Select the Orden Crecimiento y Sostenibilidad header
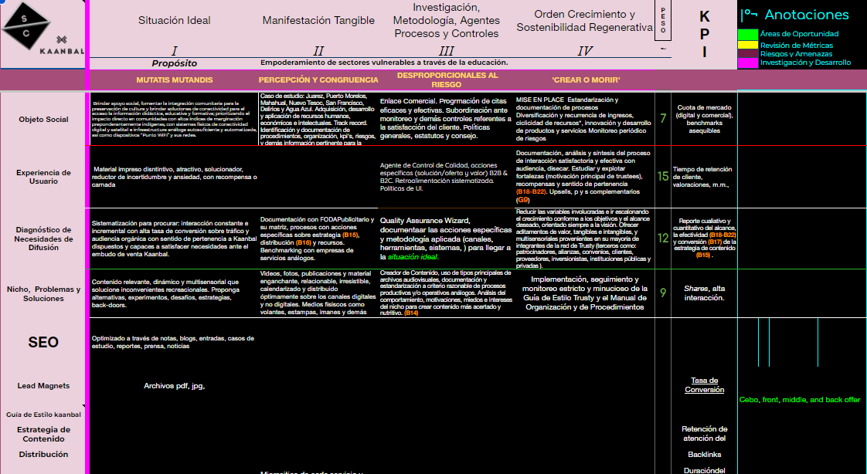 tap(584, 20)
